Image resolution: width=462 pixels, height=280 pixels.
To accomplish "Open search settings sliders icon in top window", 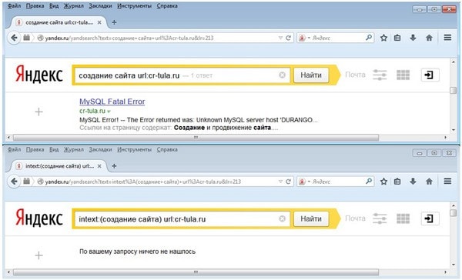I will (380, 75).
